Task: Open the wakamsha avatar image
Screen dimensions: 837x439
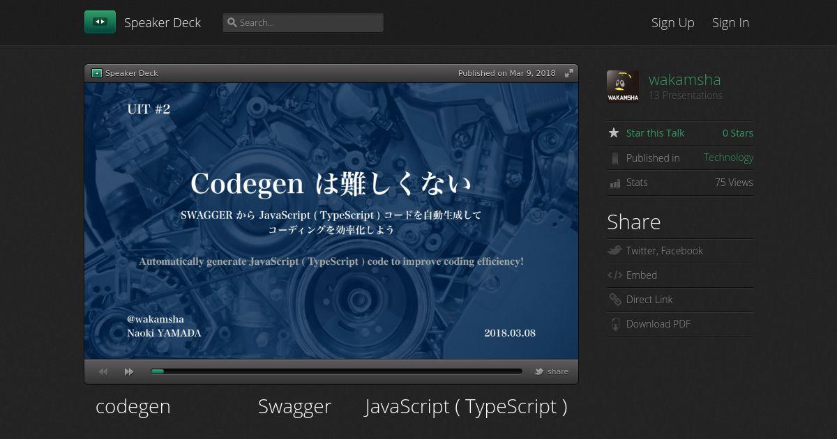Action: pyautogui.click(x=623, y=86)
